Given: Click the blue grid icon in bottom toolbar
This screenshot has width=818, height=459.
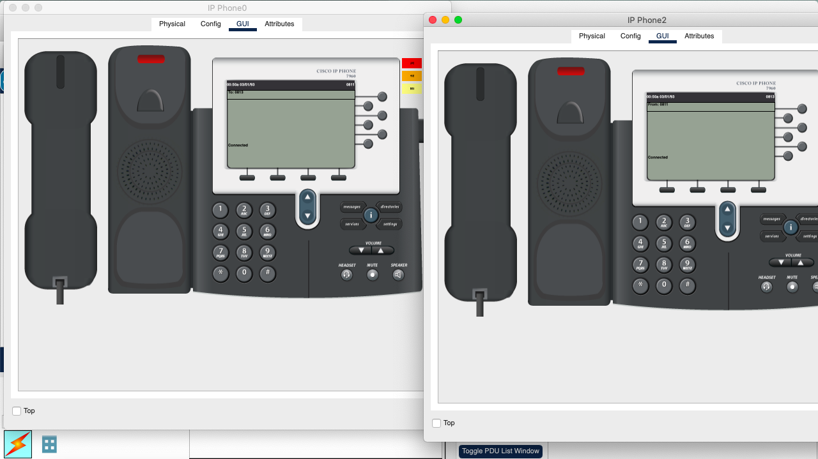Looking at the screenshot, I should (x=49, y=444).
